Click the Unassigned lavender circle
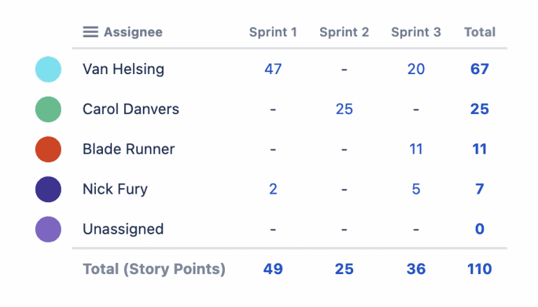Screen dimensions: 538x307 tap(48, 229)
